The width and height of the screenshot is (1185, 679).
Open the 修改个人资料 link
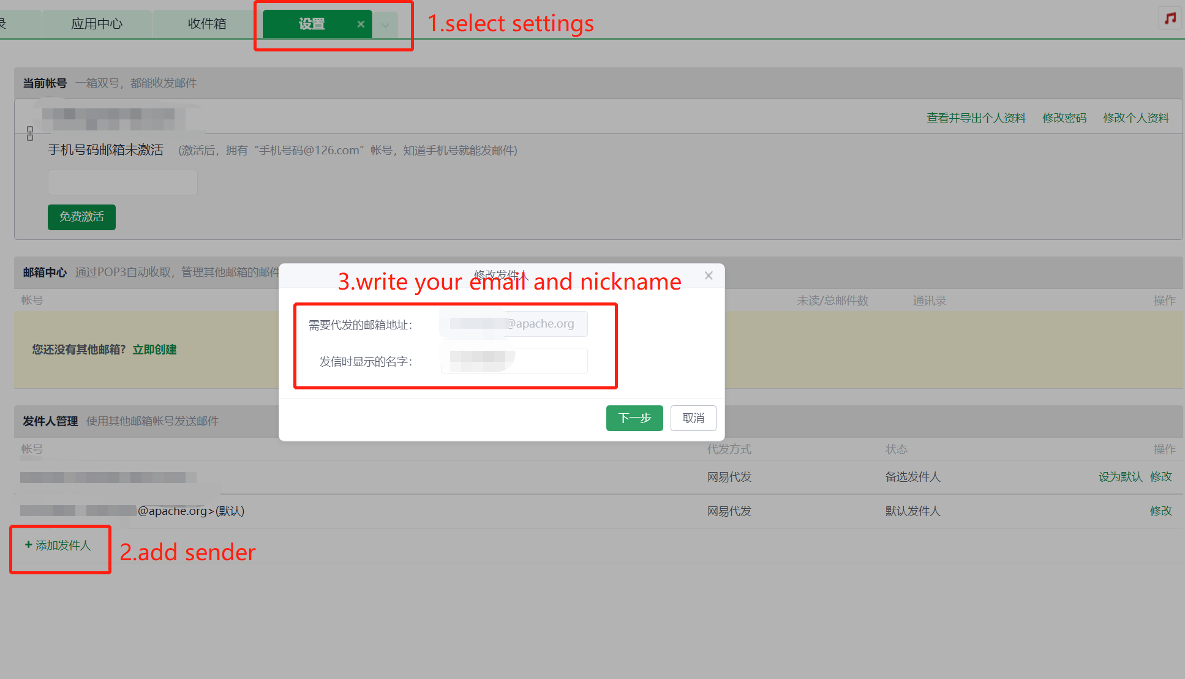1135,118
